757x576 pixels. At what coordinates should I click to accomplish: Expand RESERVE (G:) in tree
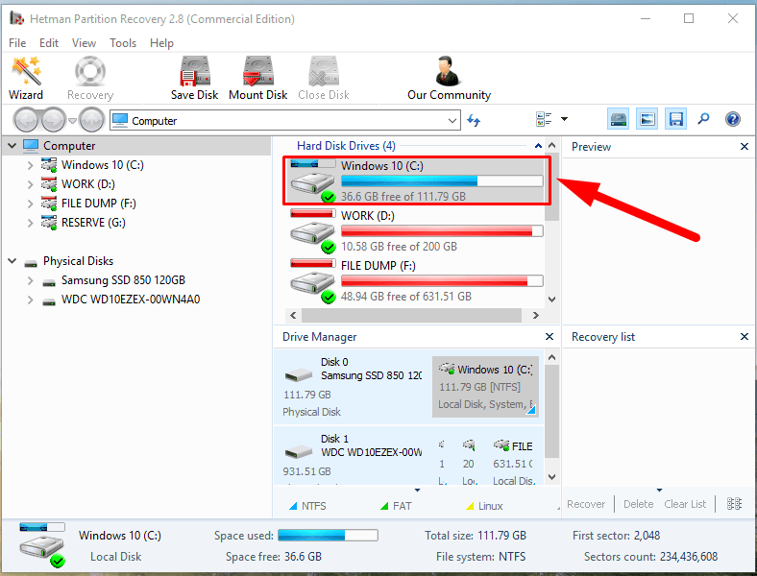pyautogui.click(x=31, y=223)
